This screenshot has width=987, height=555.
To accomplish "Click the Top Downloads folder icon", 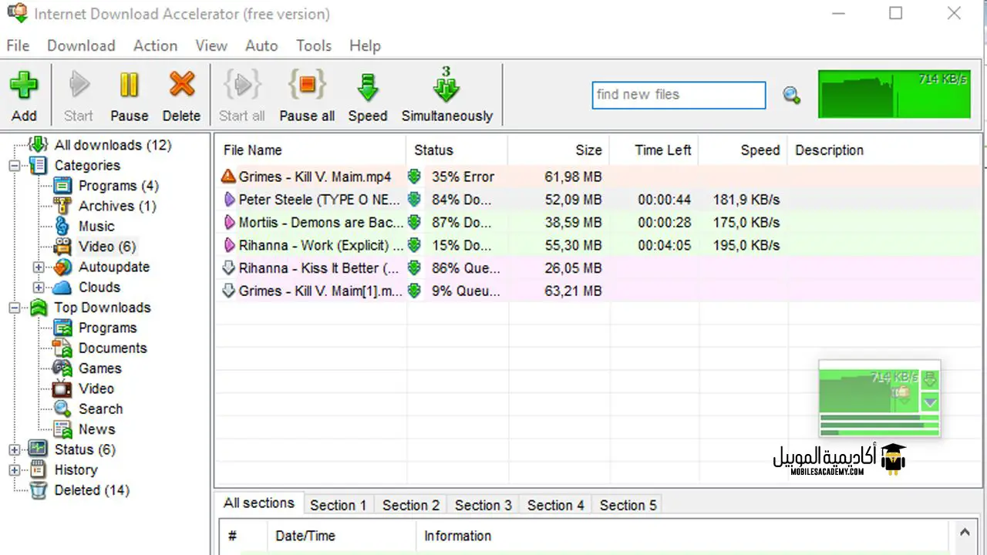I will (x=39, y=308).
